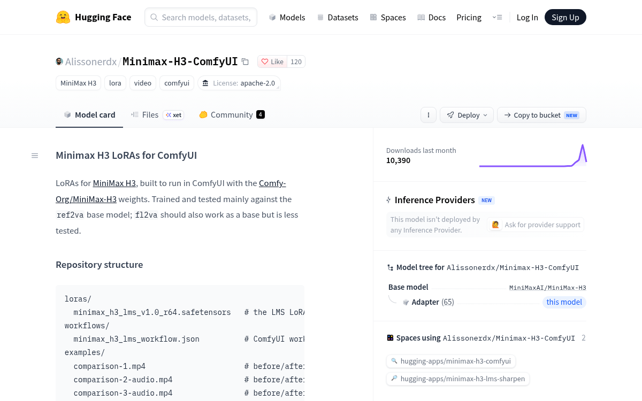
Task: Click the Sign Up button
Action: (x=565, y=17)
